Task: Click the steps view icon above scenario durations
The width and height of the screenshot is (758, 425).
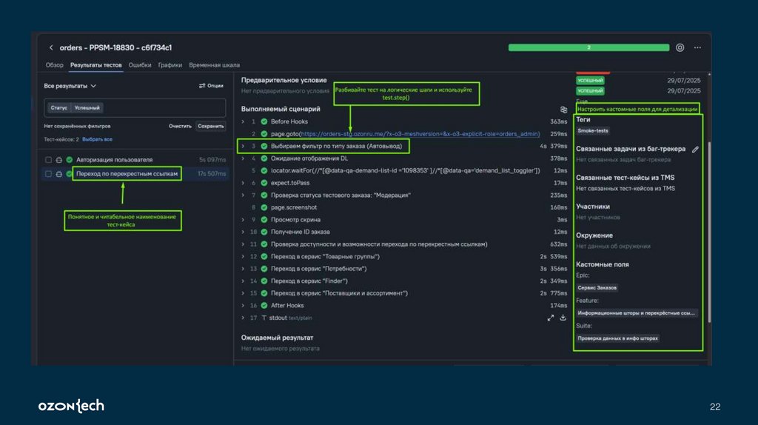Action: click(563, 109)
